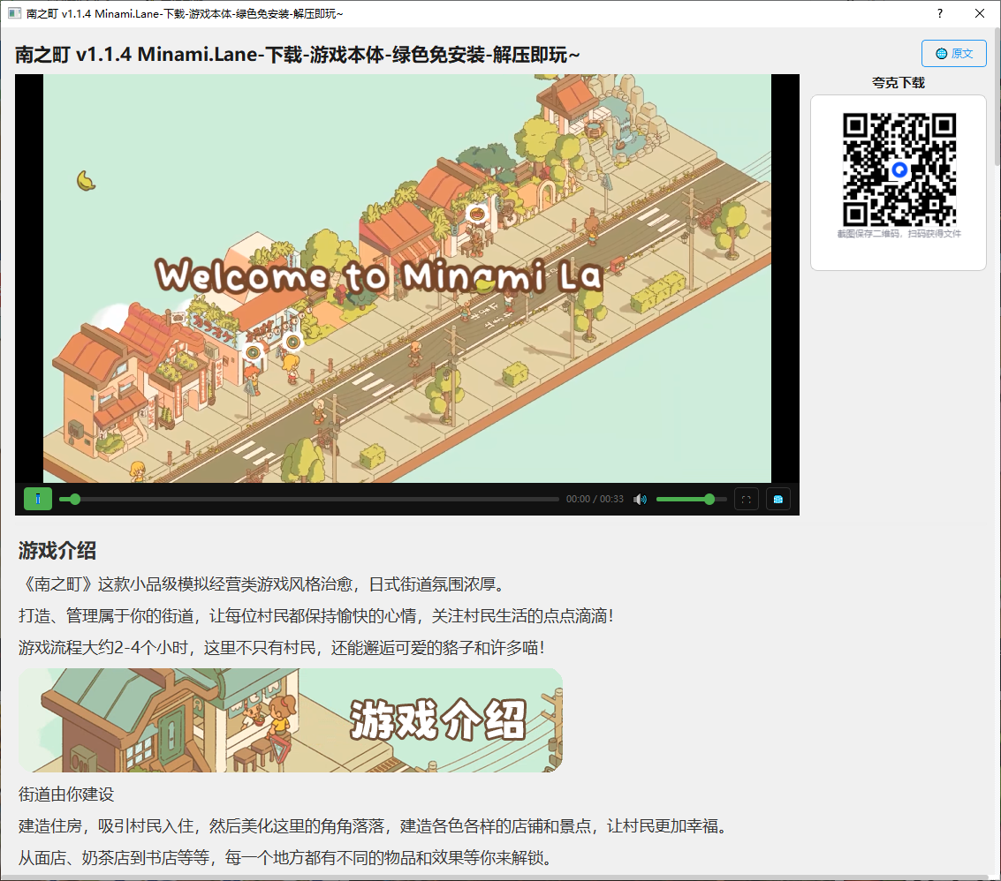Screen dimensions: 1001x881
Task: Click caption 截图保存二维码，扫码获得文件
Action: (x=899, y=233)
